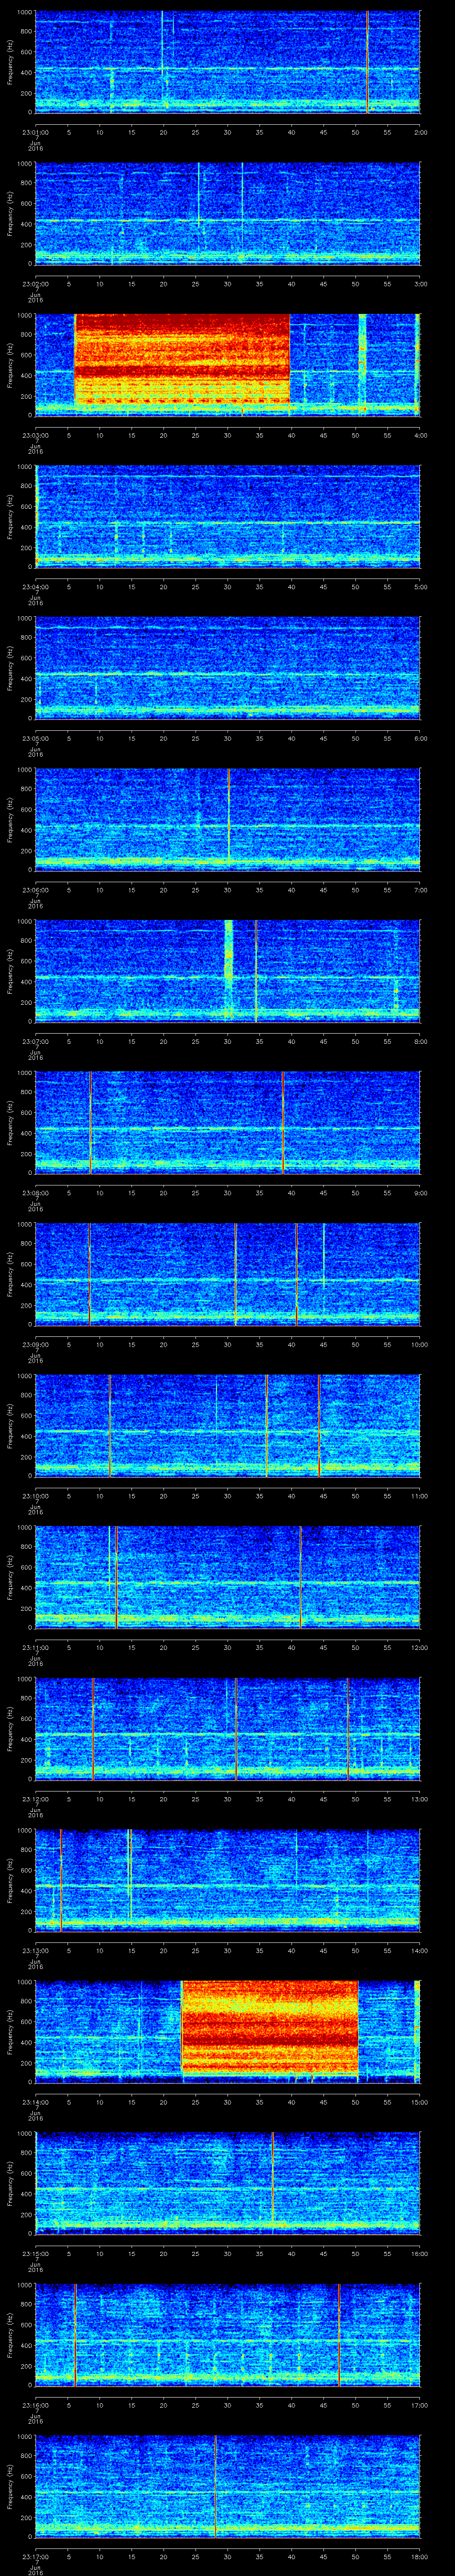
Task: Click the cyan band near 51 seconds in 23:03:00 panel
Action: [x=362, y=360]
